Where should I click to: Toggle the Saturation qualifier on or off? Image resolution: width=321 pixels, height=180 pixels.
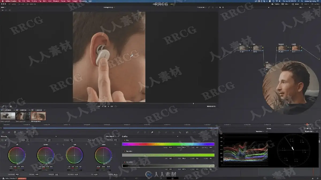(x=124, y=151)
